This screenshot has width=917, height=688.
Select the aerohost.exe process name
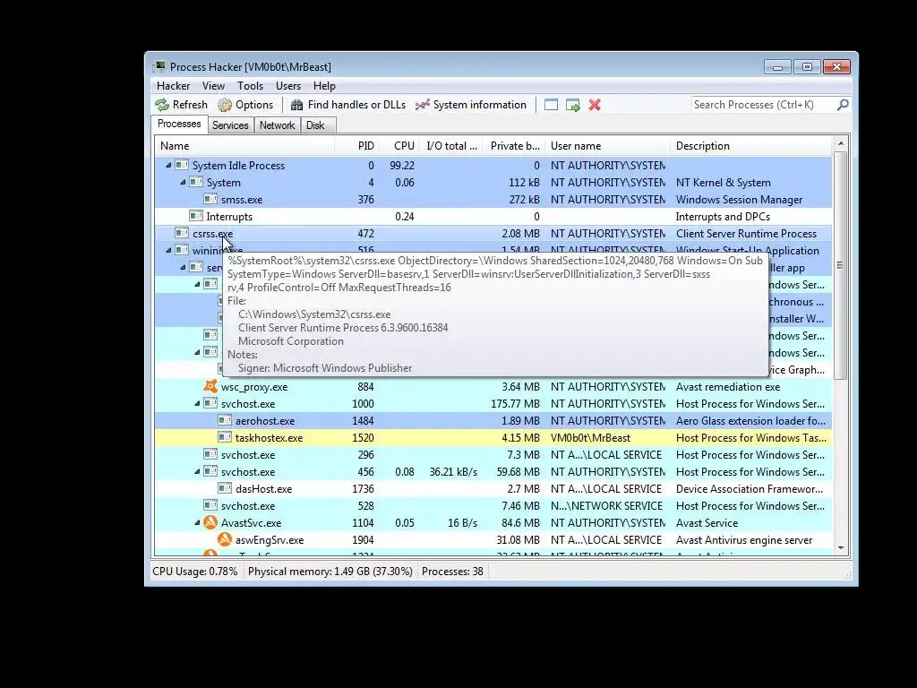click(265, 421)
